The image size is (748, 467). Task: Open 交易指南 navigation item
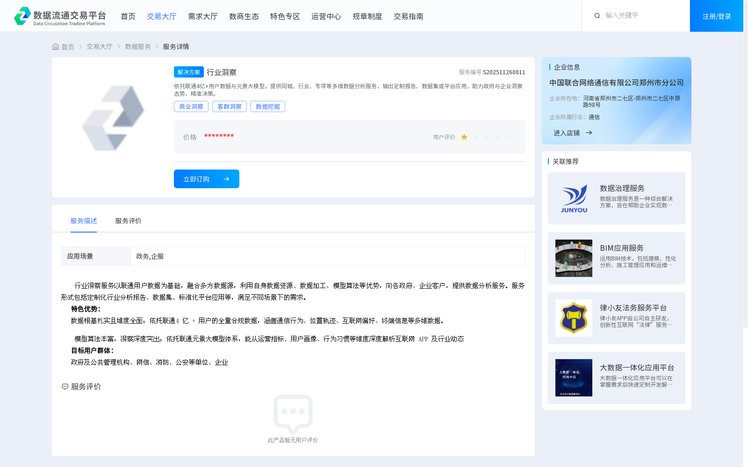pos(409,16)
